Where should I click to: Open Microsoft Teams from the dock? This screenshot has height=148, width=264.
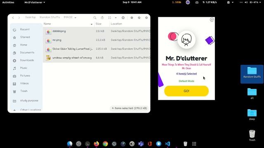[x=141, y=144]
